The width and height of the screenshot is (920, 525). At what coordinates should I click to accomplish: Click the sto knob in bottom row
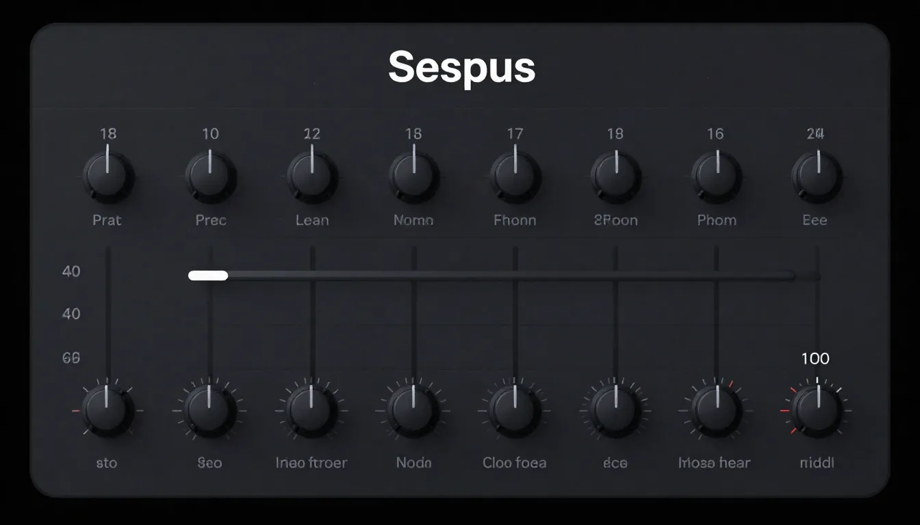point(107,410)
